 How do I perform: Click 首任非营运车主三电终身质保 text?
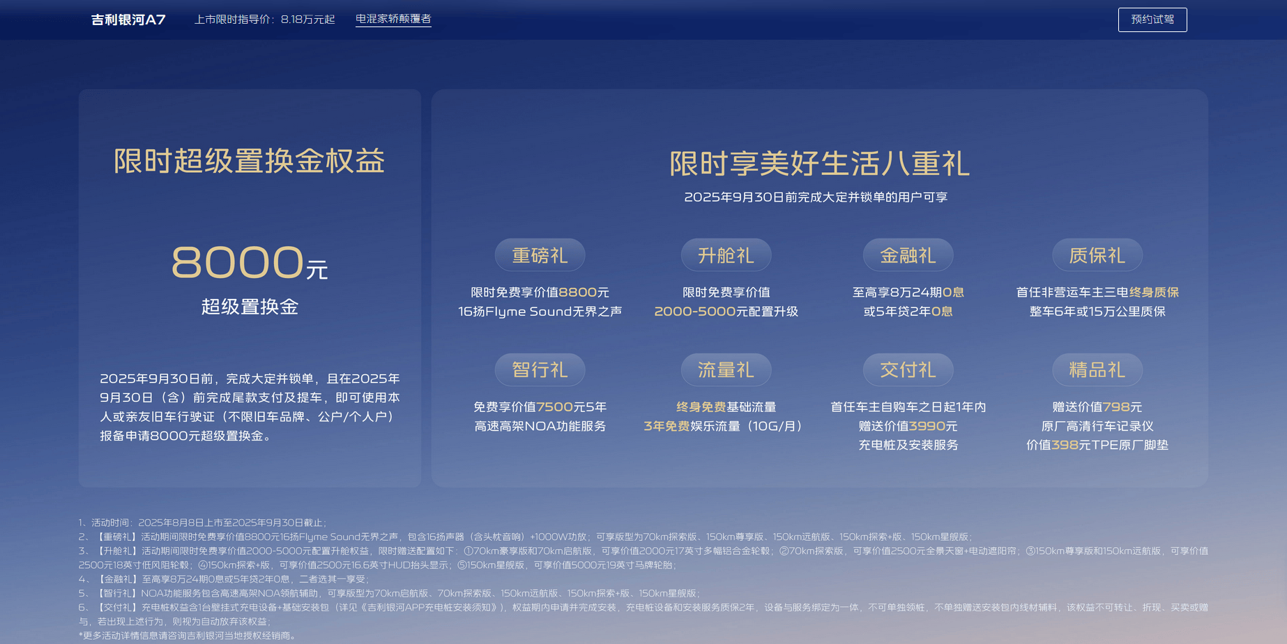1097,293
